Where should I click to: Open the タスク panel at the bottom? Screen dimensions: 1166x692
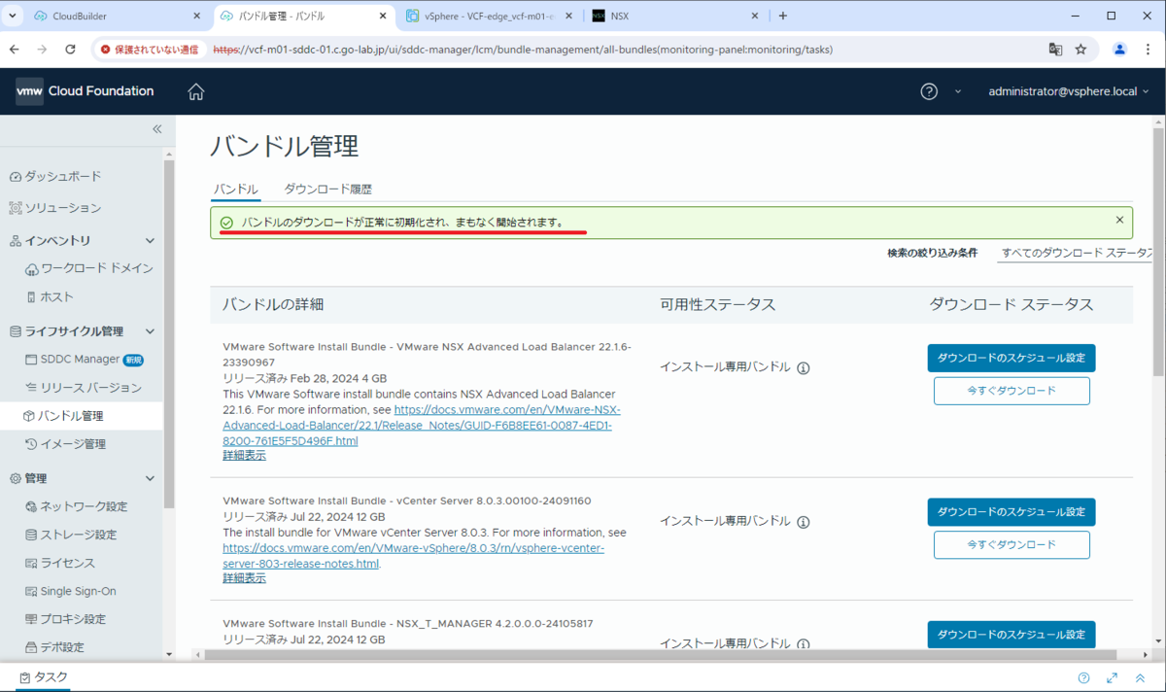click(x=44, y=677)
